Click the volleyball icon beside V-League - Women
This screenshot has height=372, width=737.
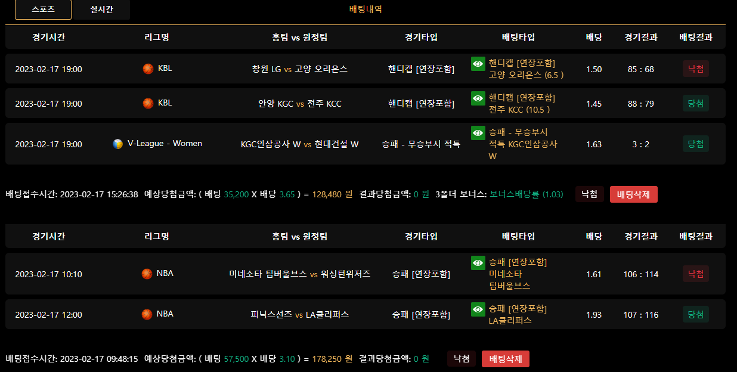click(118, 144)
